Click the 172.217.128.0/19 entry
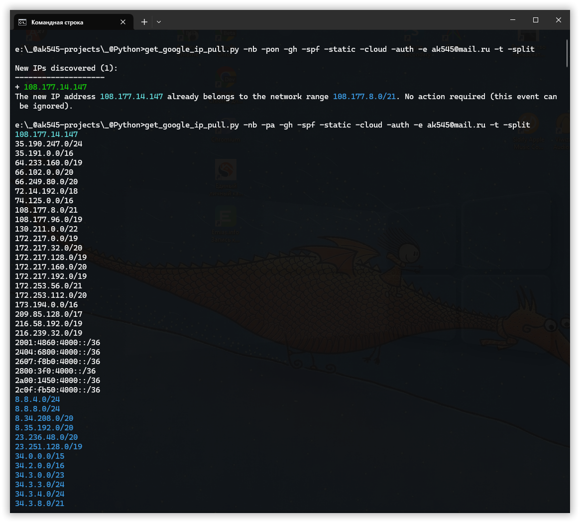 click(x=51, y=257)
